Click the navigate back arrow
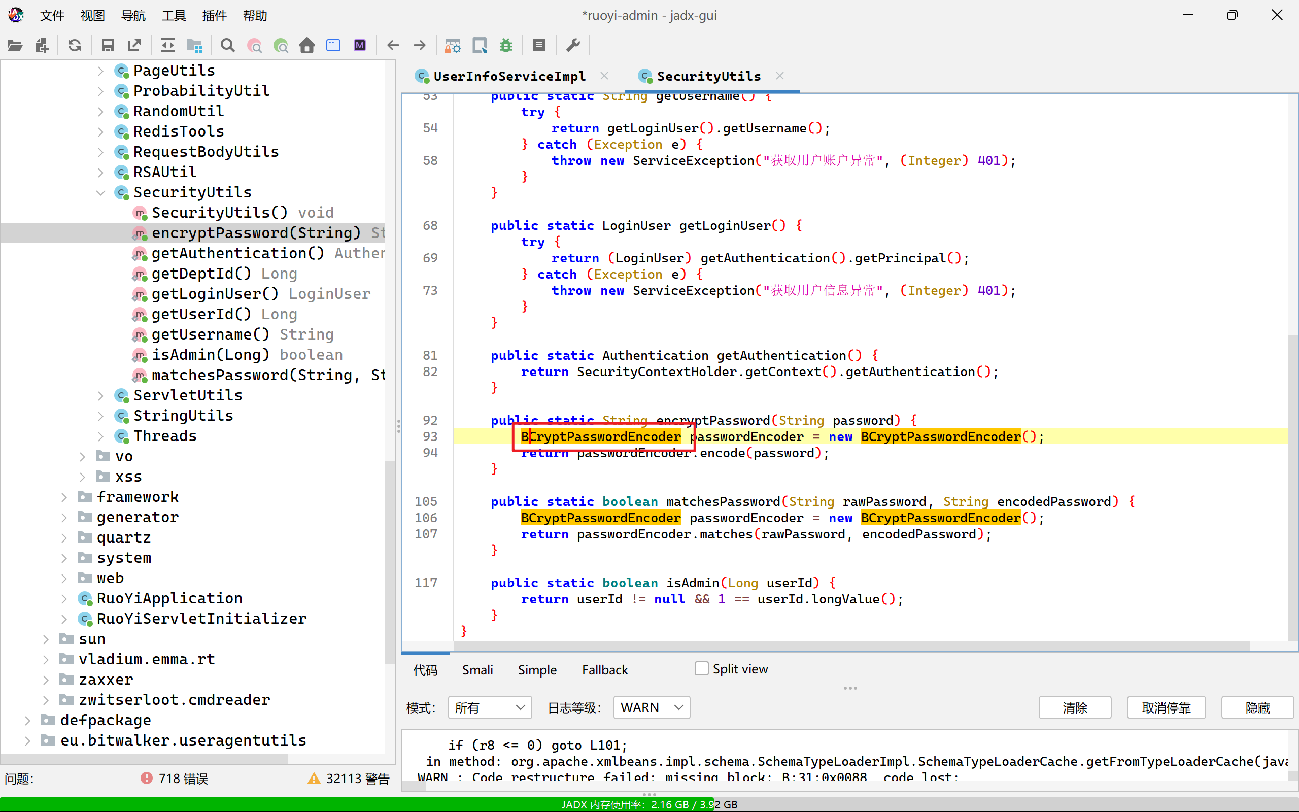This screenshot has width=1299, height=812. 393,46
